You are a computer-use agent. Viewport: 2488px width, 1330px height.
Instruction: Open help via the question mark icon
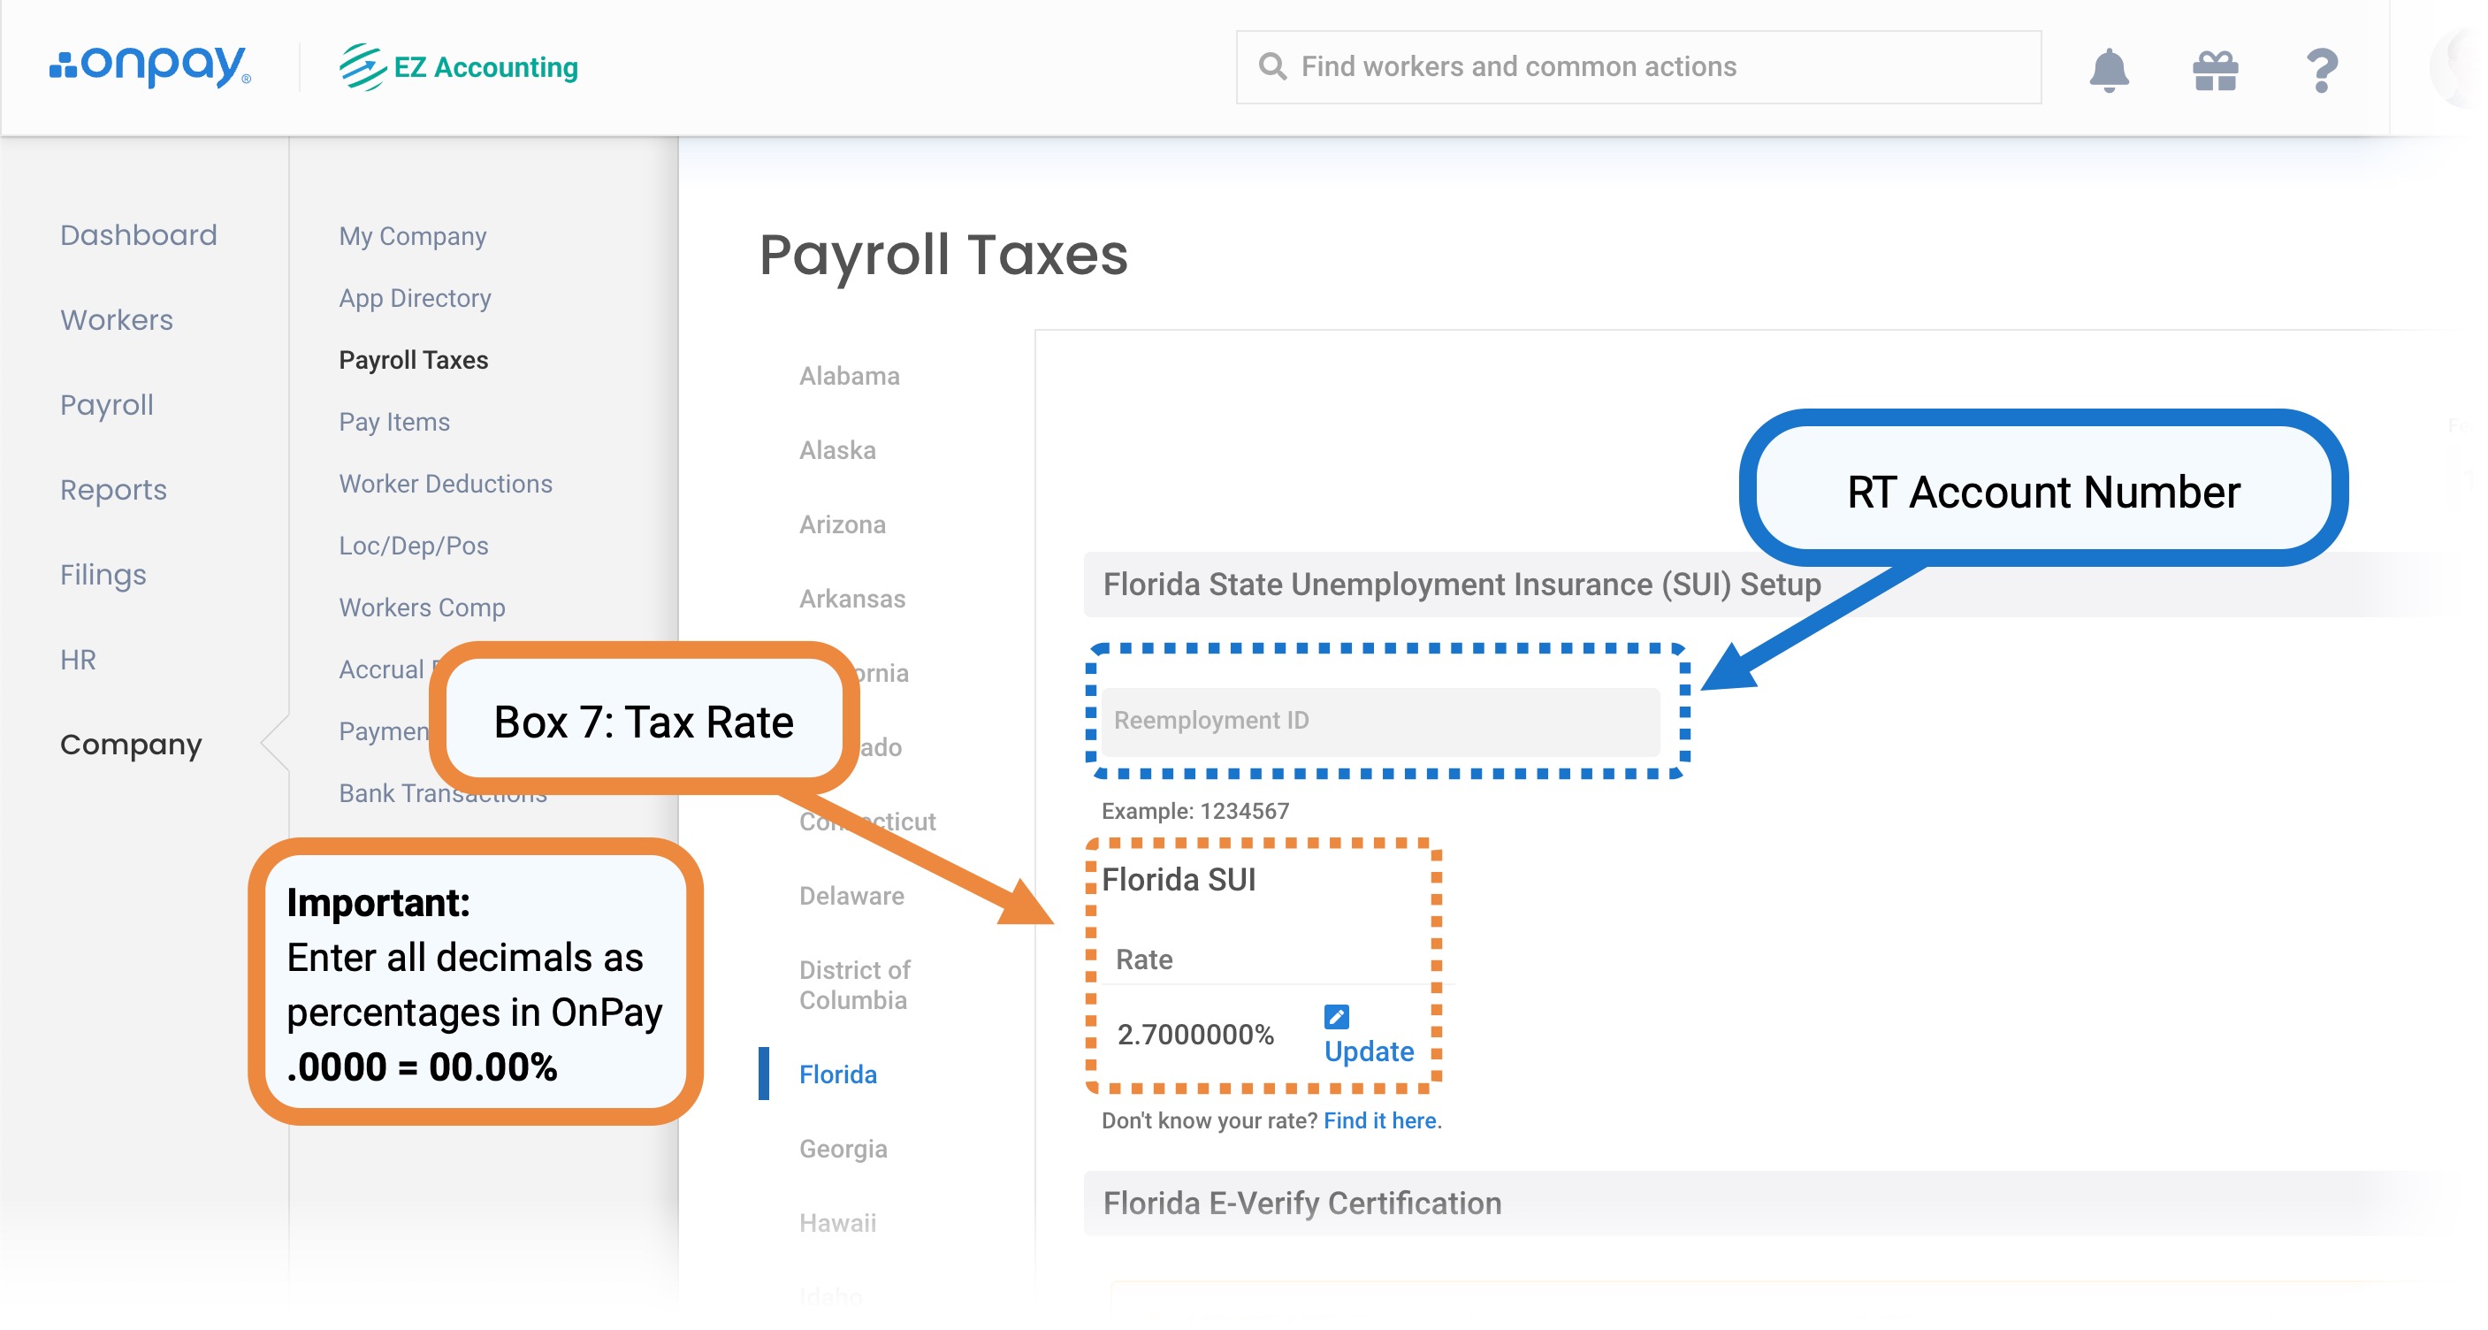point(2322,66)
